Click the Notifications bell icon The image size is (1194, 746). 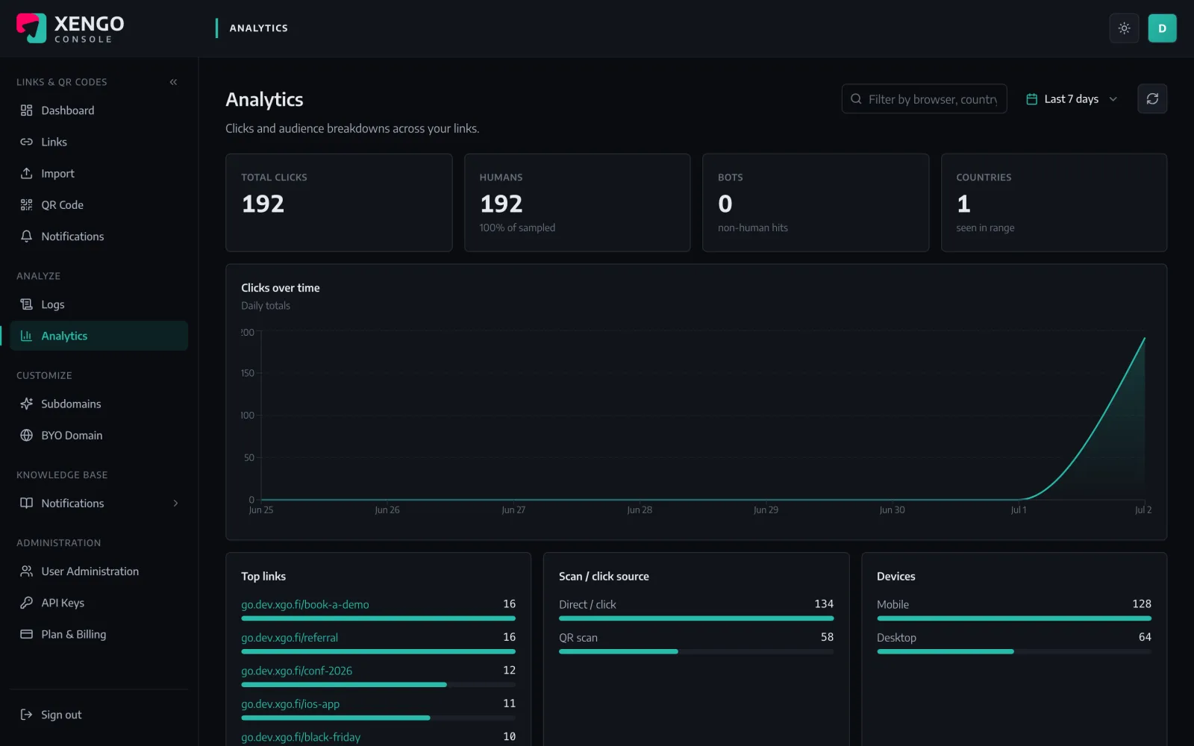(26, 236)
